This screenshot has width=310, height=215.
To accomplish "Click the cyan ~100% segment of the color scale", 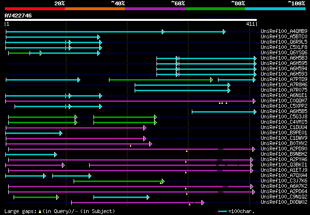I will pyautogui.click(x=276, y=9).
